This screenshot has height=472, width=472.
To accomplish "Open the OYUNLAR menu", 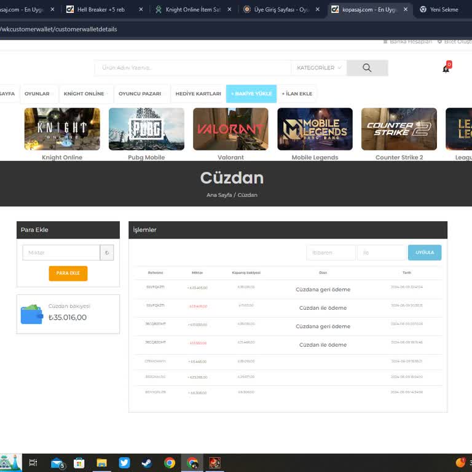I will (37, 94).
